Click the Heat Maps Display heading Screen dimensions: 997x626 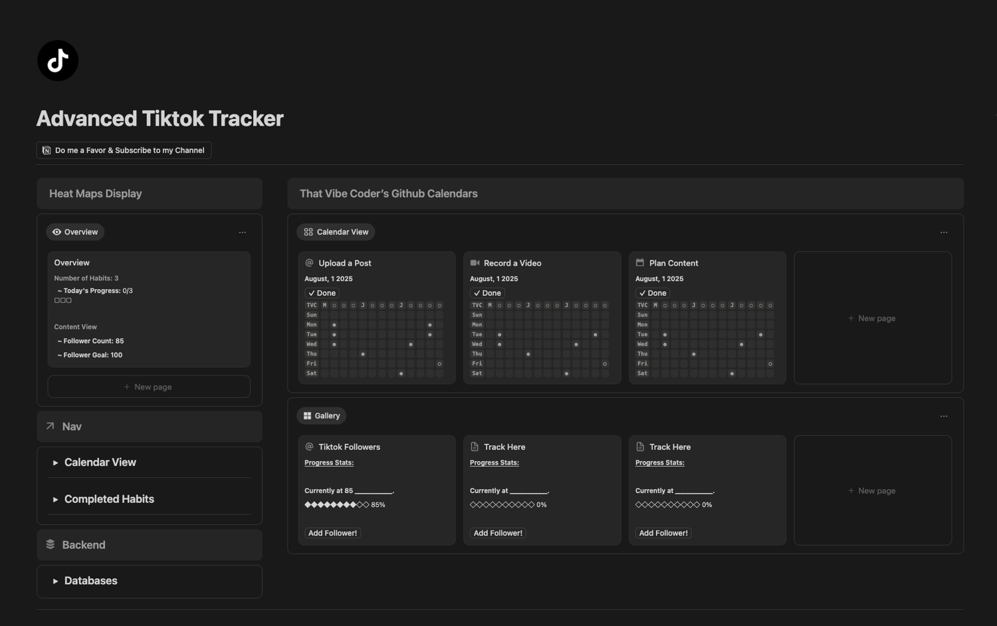pos(96,193)
